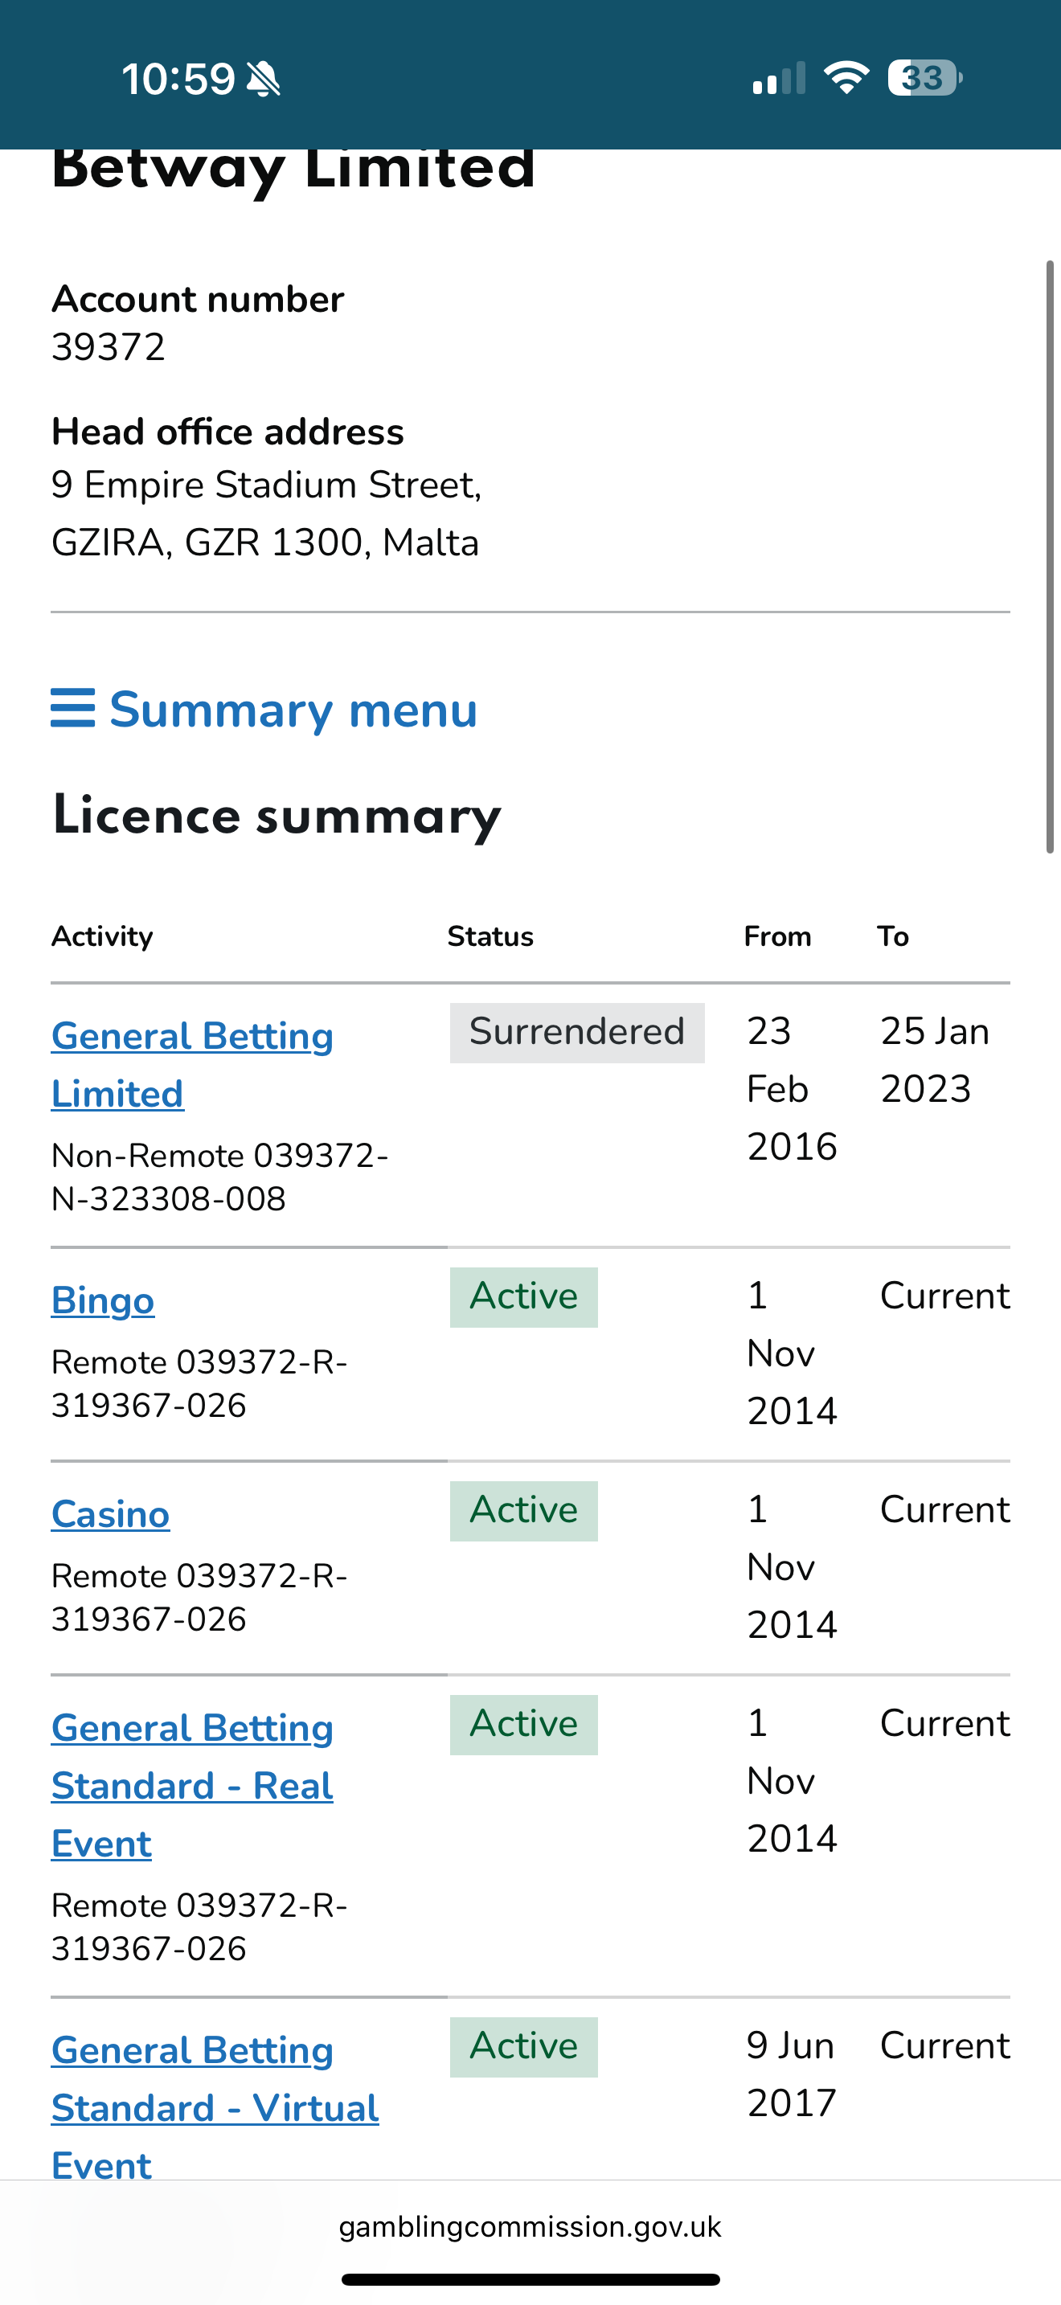The image size is (1061, 2305).
Task: Tap the silent mode bell icon
Action: [263, 79]
